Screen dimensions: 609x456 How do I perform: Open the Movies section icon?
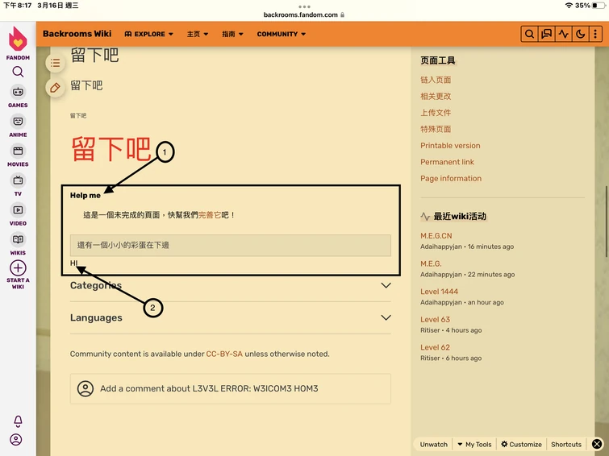[18, 151]
